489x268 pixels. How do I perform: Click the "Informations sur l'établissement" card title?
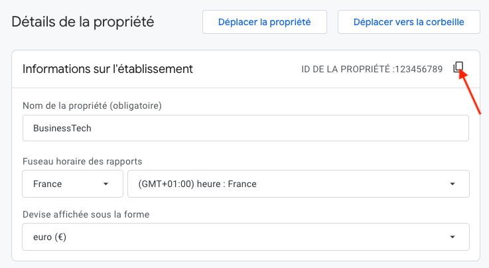[107, 68]
